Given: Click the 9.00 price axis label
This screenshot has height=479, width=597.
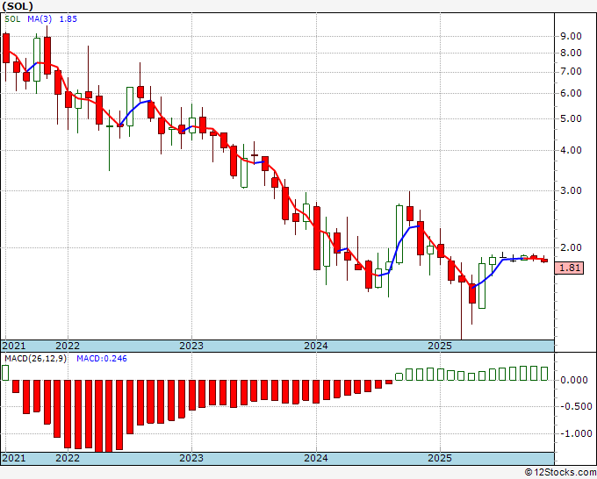Looking at the screenshot, I should tap(571, 36).
